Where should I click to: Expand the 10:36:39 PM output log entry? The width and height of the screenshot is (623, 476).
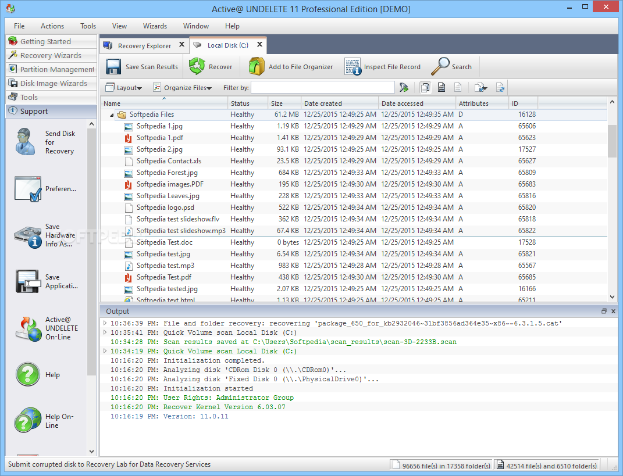[x=105, y=323]
